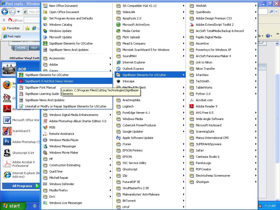Open the Python 3.0 folder

pos(223,94)
